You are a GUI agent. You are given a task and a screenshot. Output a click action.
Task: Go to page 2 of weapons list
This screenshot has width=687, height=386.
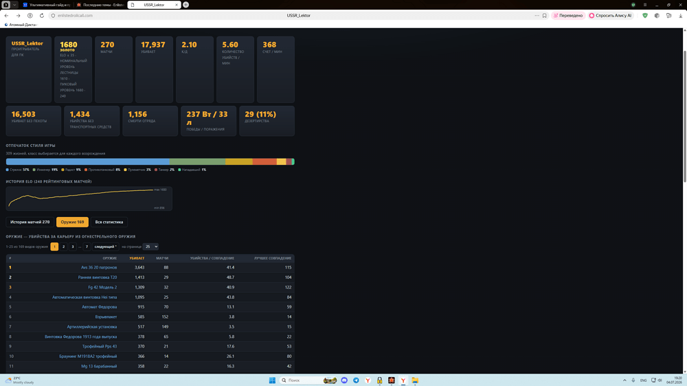click(x=63, y=247)
